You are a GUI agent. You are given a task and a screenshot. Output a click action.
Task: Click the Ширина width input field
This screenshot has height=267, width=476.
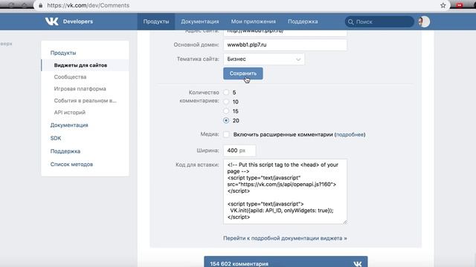pyautogui.click(x=239, y=151)
